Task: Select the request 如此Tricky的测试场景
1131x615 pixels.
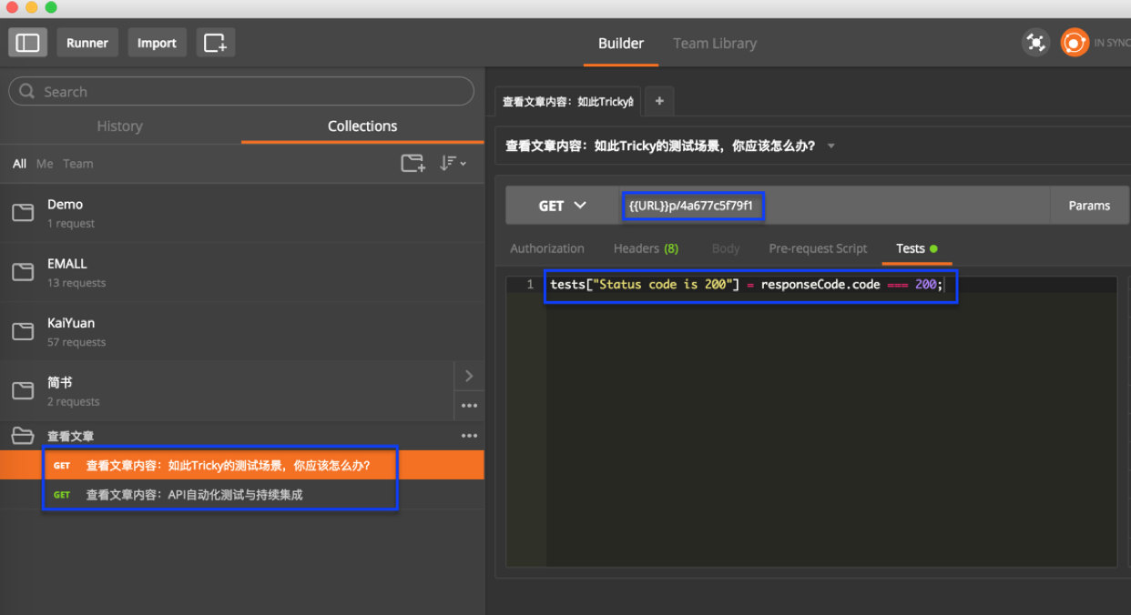Action: click(241, 465)
